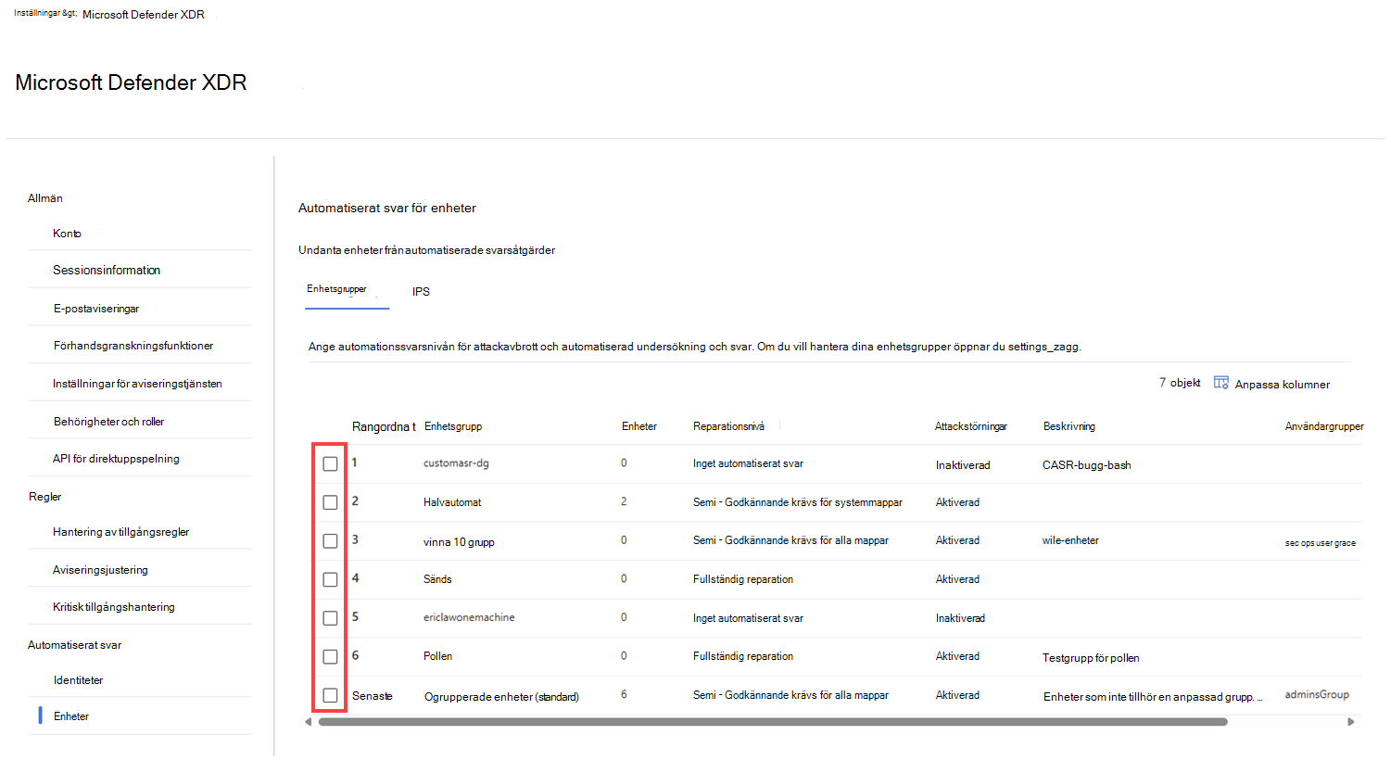Click the wile-enheter description cell
The width and height of the screenshot is (1391, 760).
(x=1070, y=540)
